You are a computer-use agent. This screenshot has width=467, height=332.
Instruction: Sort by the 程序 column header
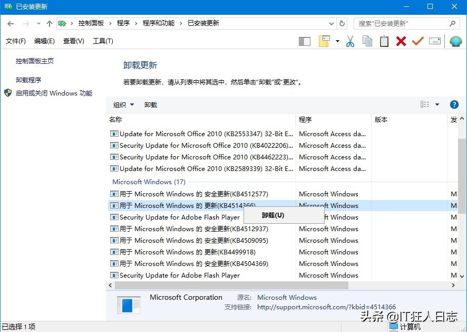click(333, 120)
